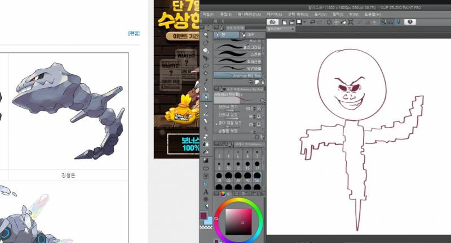
Task: Toggle the brush size dynamics button
Action: pyautogui.click(x=259, y=109)
